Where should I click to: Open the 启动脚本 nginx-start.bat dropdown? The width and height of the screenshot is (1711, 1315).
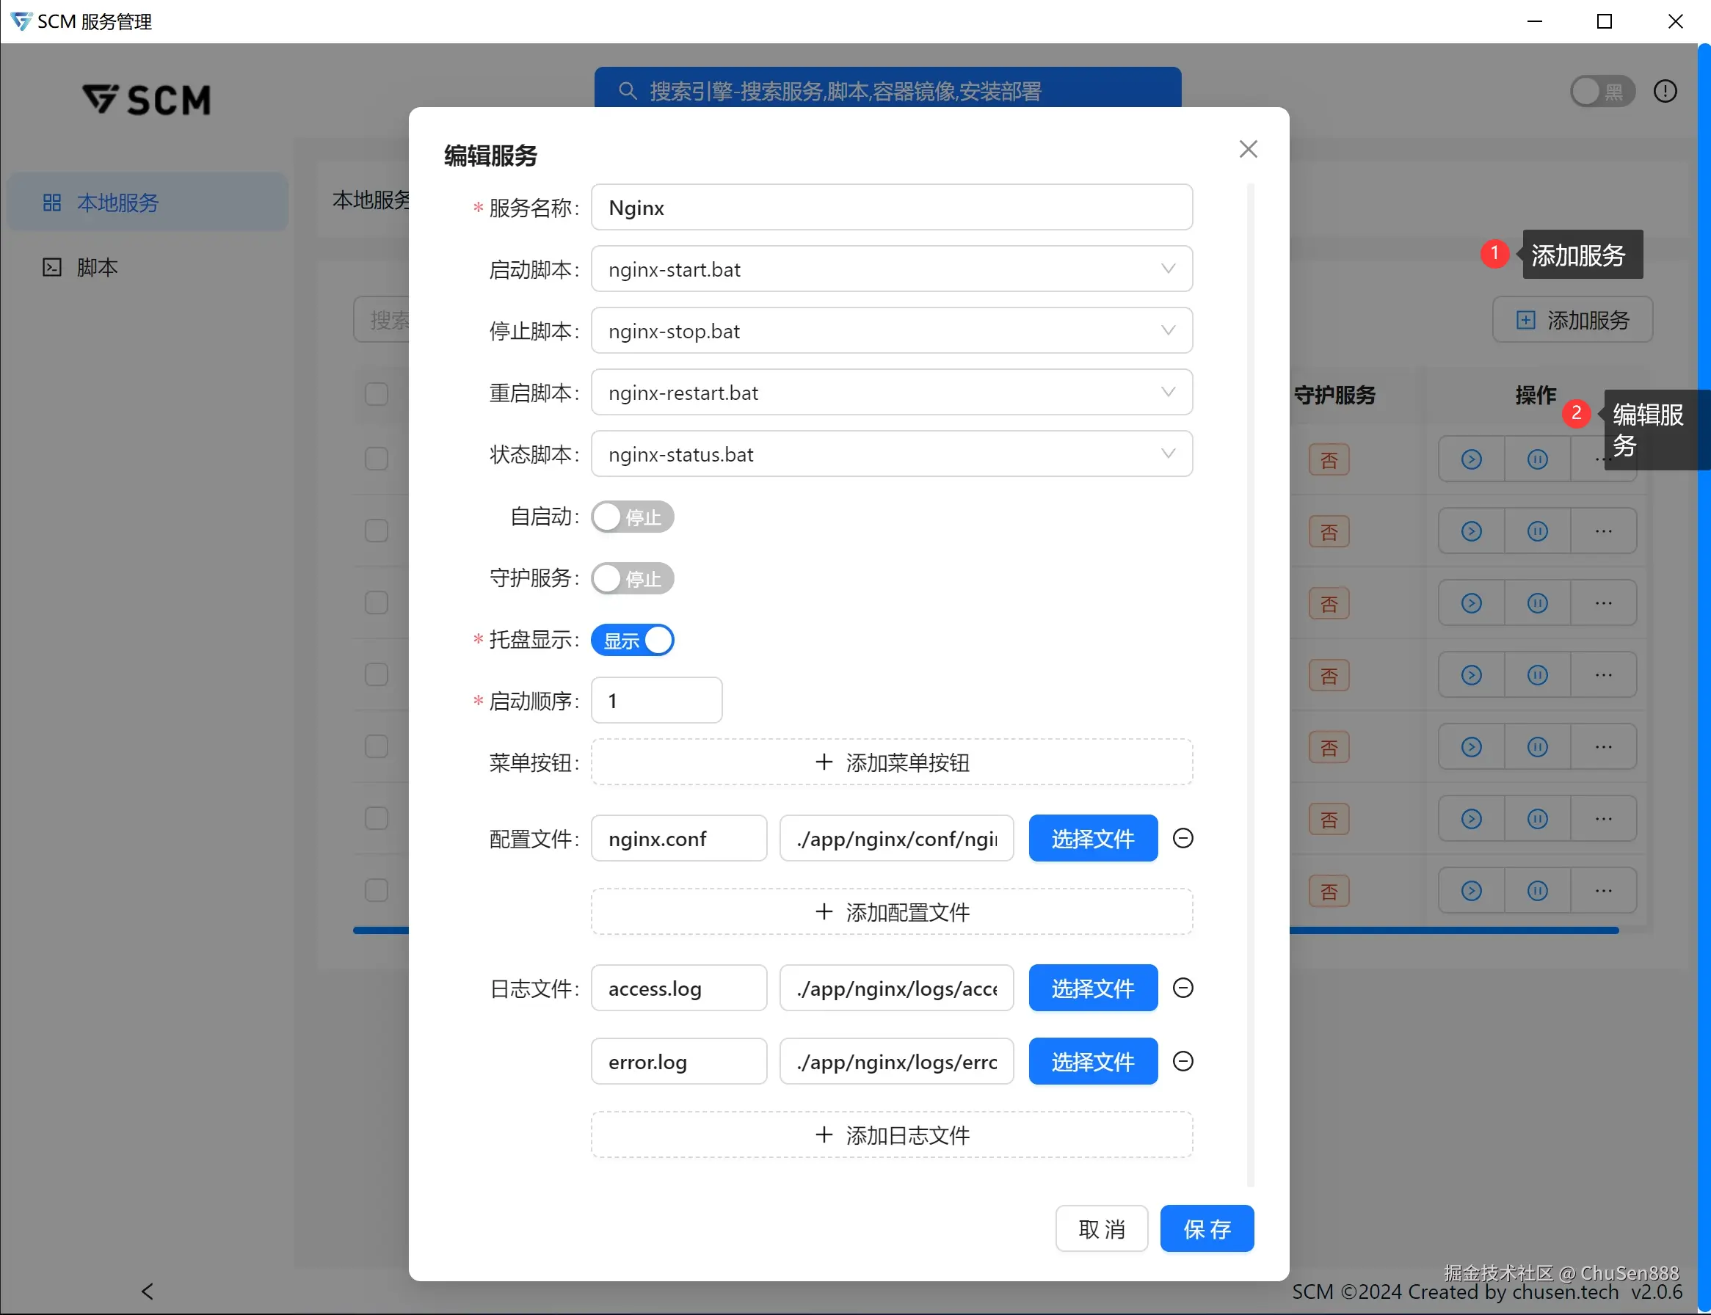point(891,269)
